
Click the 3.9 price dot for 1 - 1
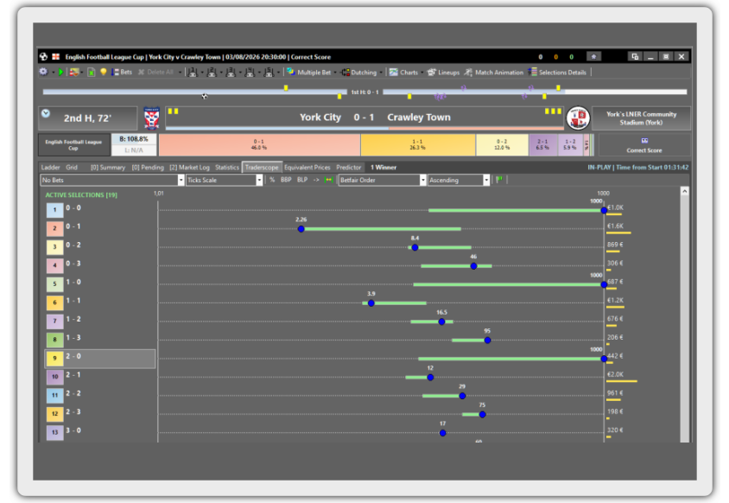point(371,303)
